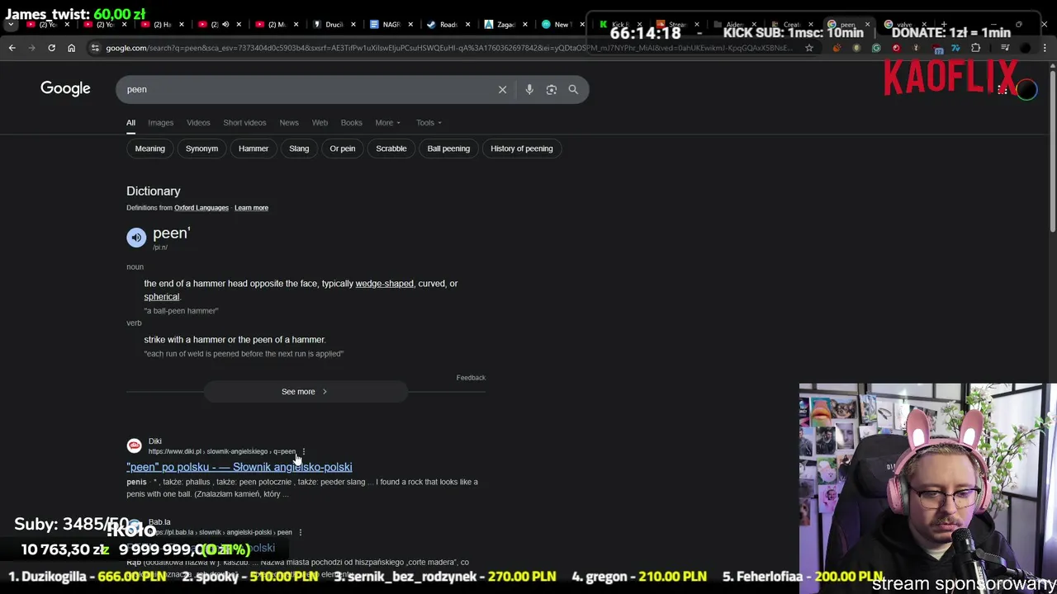Switch to the Images results tab
Viewport: 1057px width, 594px height.
(x=160, y=122)
